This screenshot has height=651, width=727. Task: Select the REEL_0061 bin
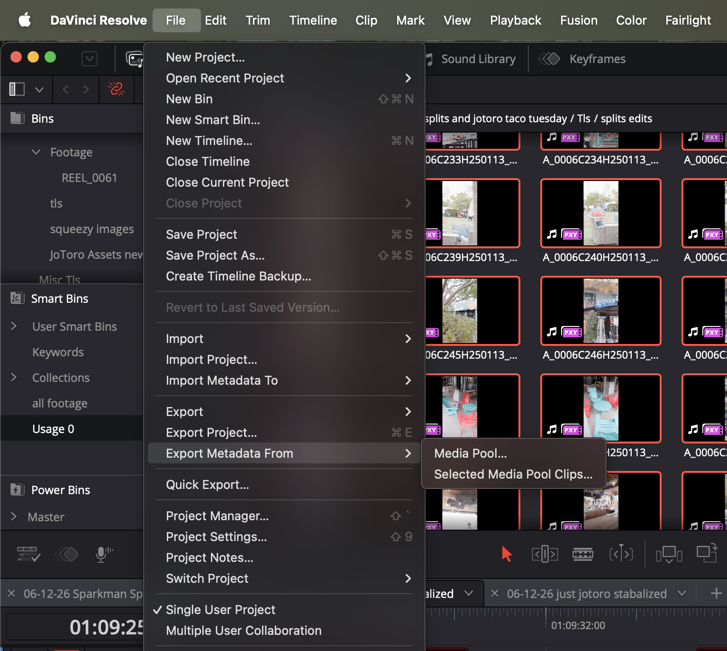[89, 178]
